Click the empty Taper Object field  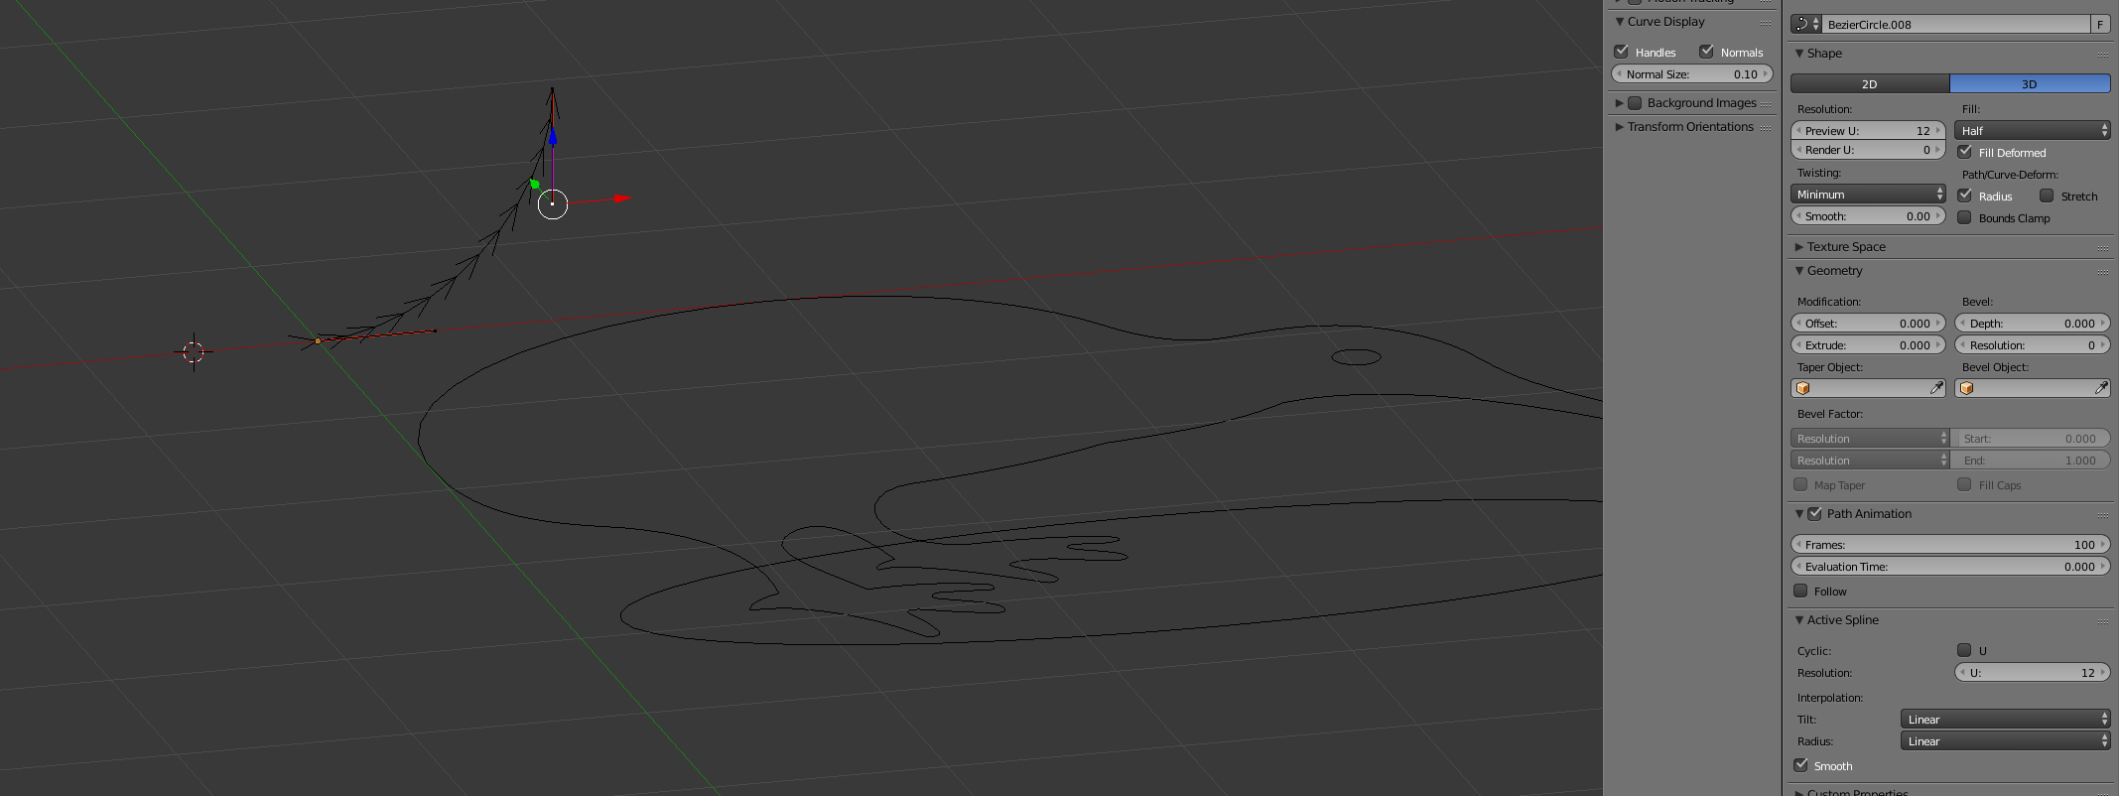click(x=1868, y=388)
